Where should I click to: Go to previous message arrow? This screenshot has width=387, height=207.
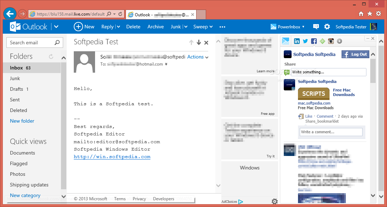191,43
